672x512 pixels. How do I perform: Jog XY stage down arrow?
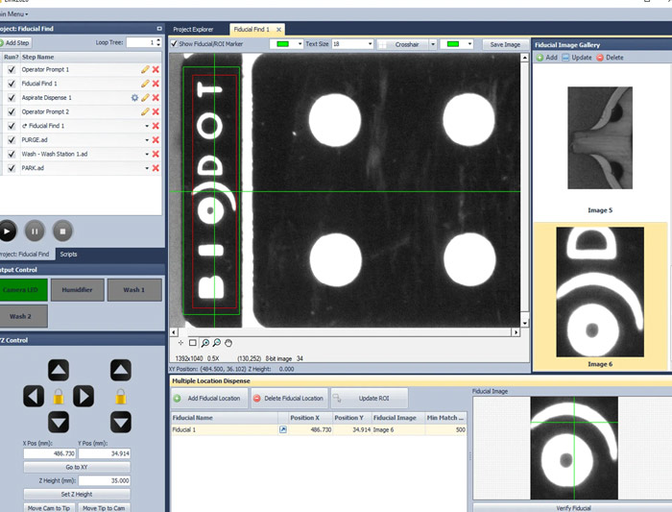click(59, 422)
